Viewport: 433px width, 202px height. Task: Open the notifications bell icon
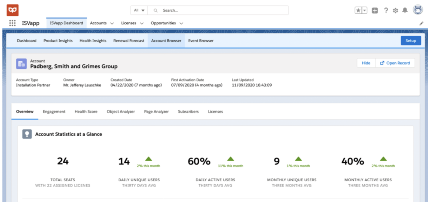(x=405, y=10)
